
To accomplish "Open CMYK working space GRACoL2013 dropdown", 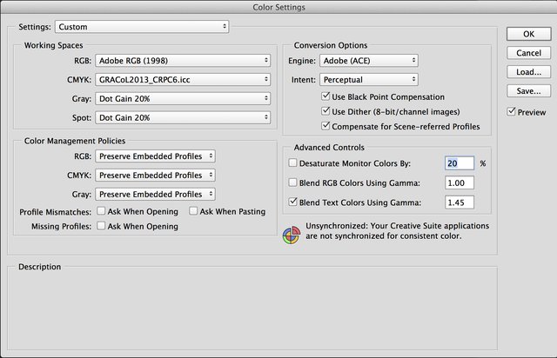I will click(183, 79).
